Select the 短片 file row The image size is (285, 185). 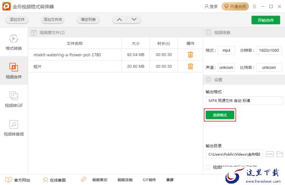point(115,66)
